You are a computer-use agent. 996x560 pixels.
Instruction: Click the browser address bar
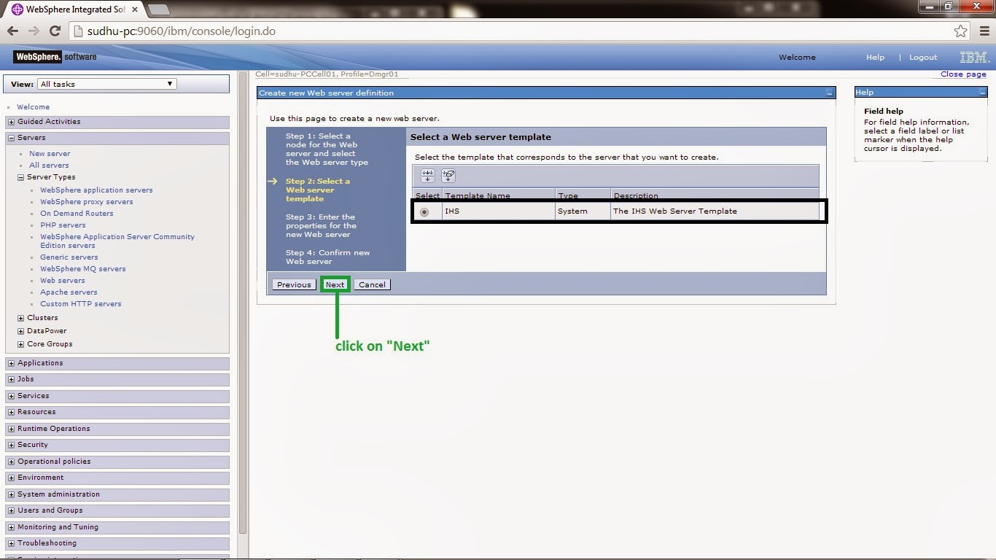510,31
